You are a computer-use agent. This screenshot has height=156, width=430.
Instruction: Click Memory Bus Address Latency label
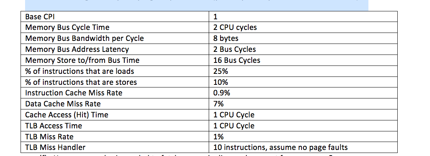click(x=77, y=49)
